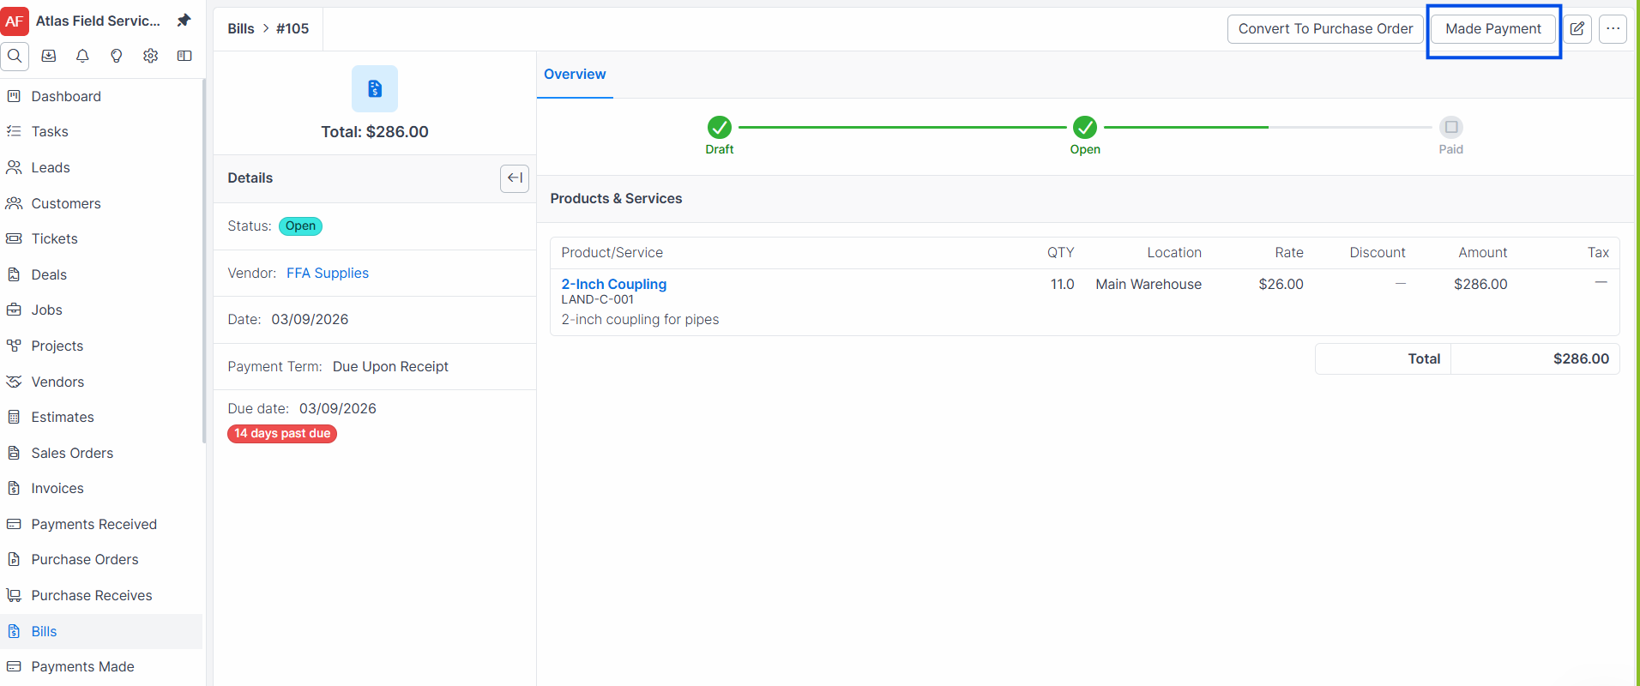Click the Paid status step marker
The width and height of the screenshot is (1640, 686).
[1451, 128]
